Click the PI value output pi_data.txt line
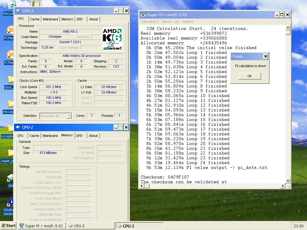 pos(207,168)
